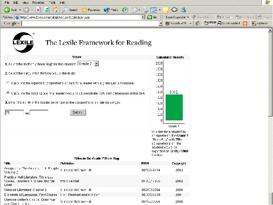Click the Messenger people icon
Viewport: 273px width, 205px height.
pyautogui.click(x=183, y=10)
